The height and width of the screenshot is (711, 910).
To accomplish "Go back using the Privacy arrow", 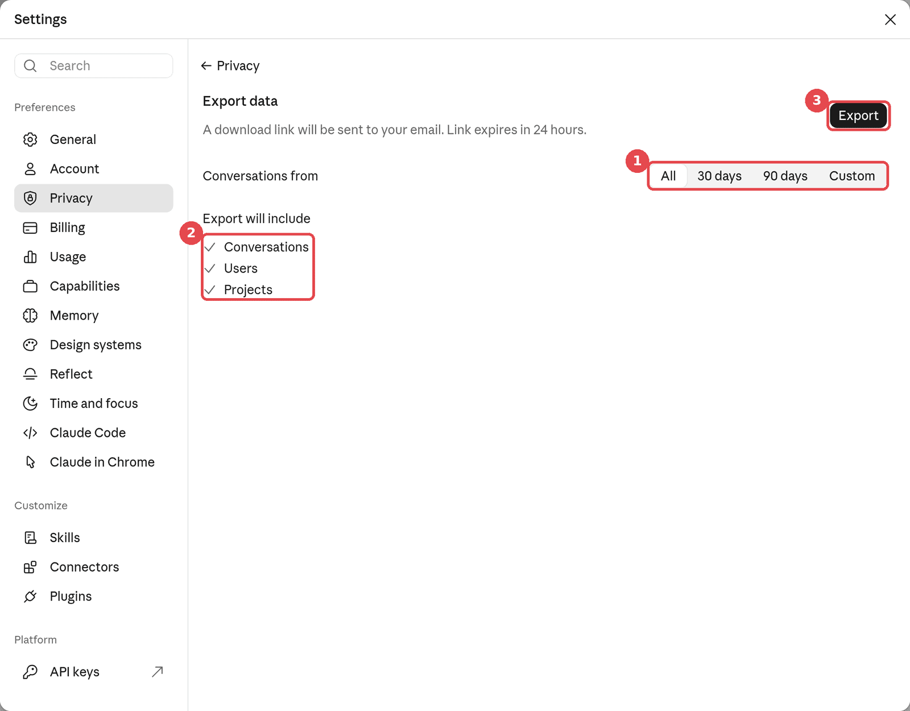I will tap(206, 66).
